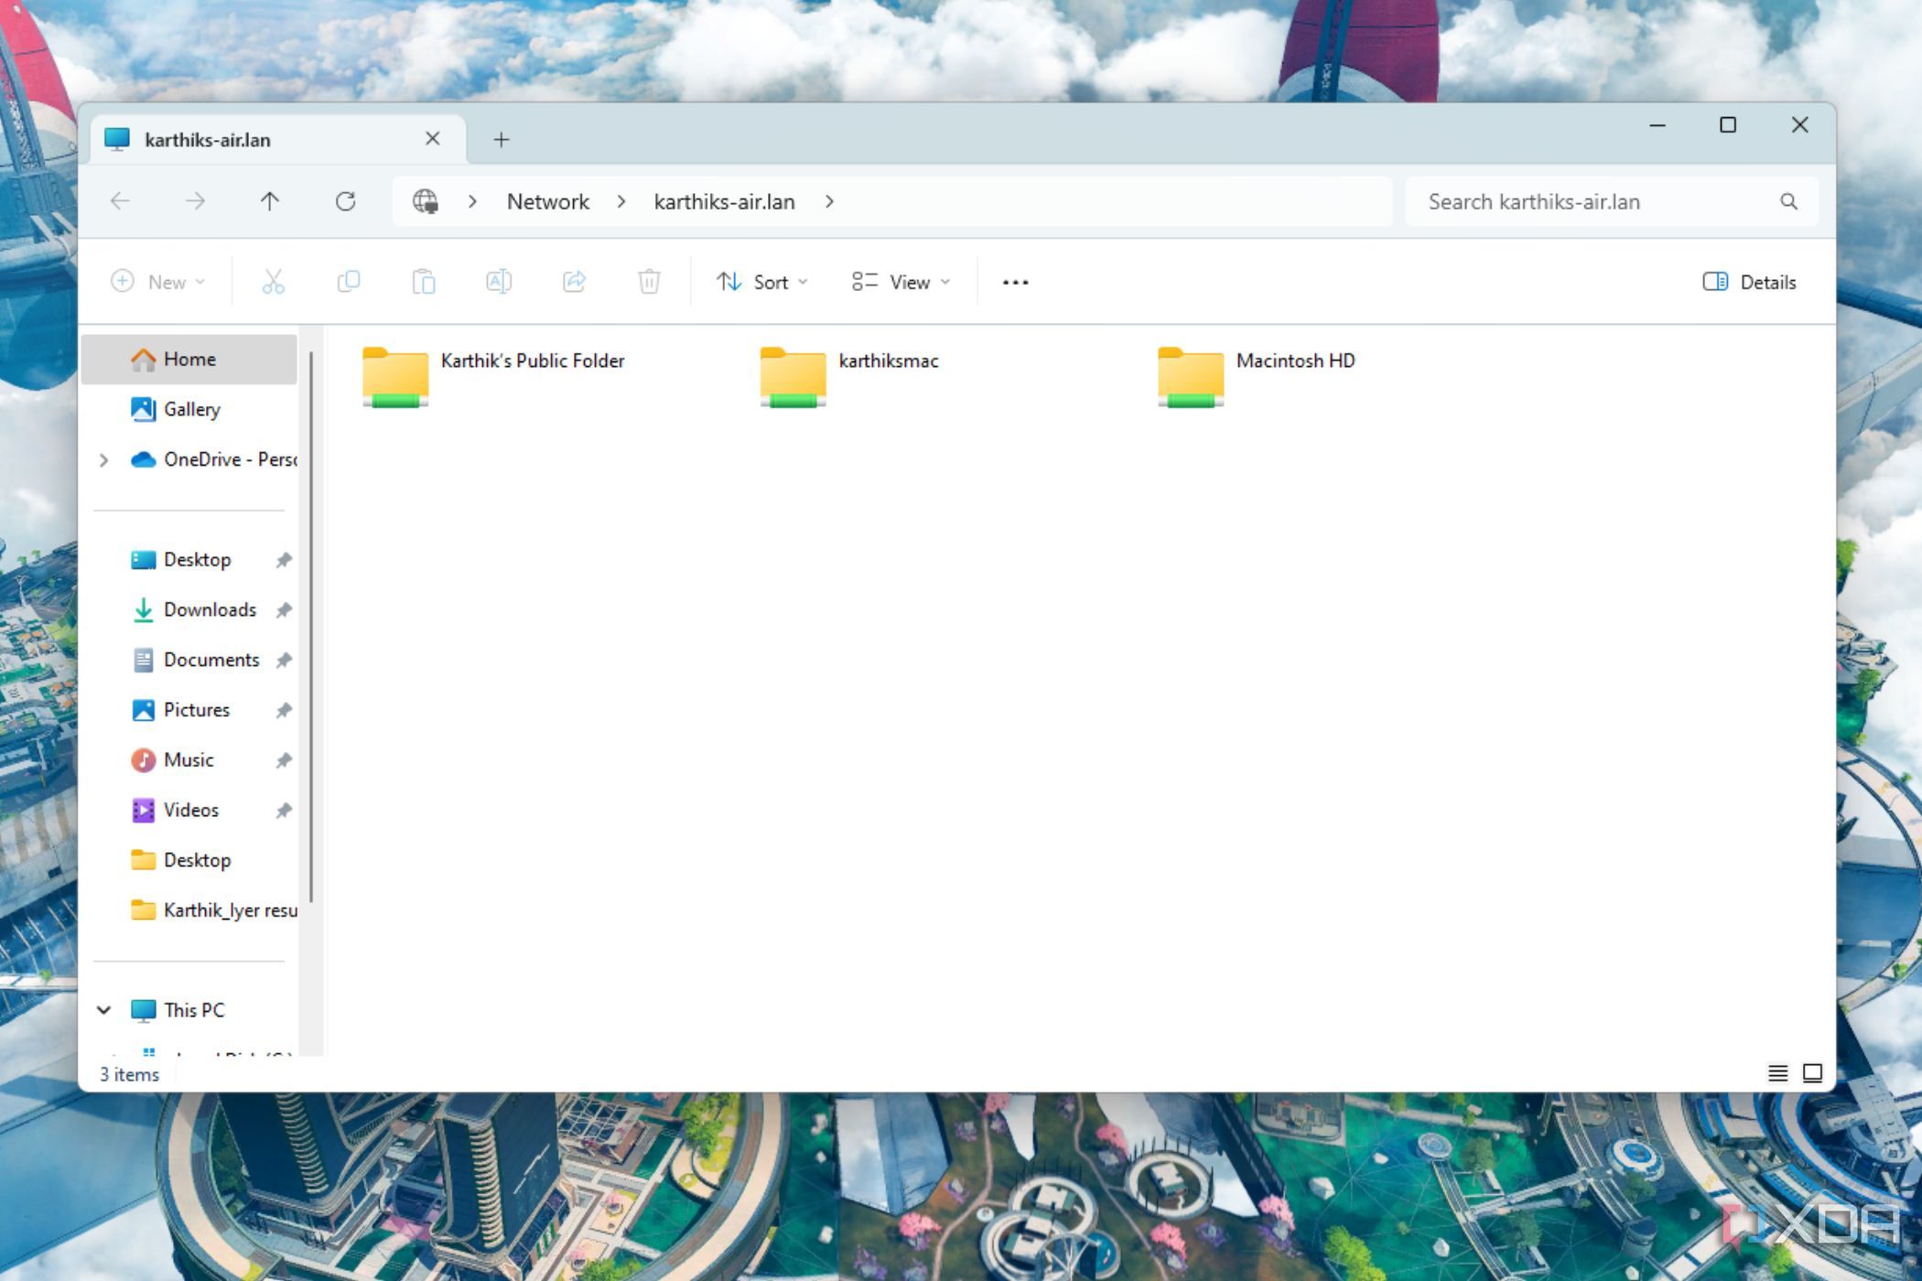Expand chevron after karthiks-air.lan breadcrumb

click(829, 201)
